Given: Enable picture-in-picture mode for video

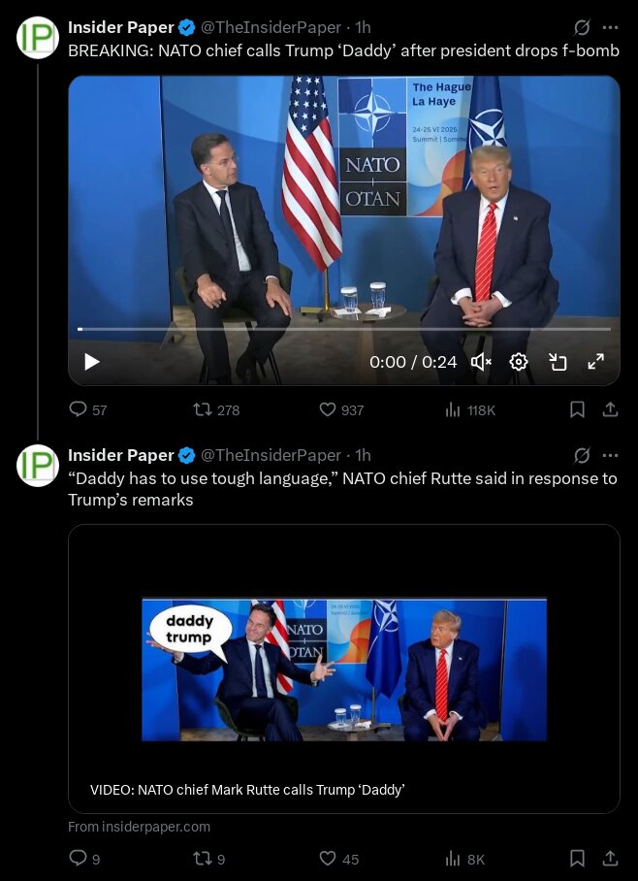Looking at the screenshot, I should tap(558, 362).
